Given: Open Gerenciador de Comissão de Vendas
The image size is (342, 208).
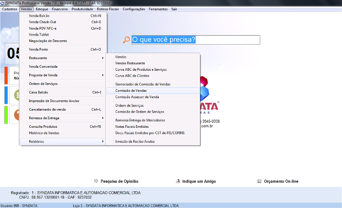Looking at the screenshot, I should pyautogui.click(x=153, y=84).
